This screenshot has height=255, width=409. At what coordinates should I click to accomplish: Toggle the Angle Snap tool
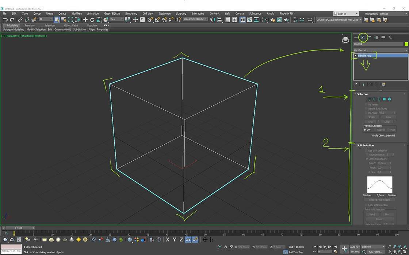click(157, 20)
